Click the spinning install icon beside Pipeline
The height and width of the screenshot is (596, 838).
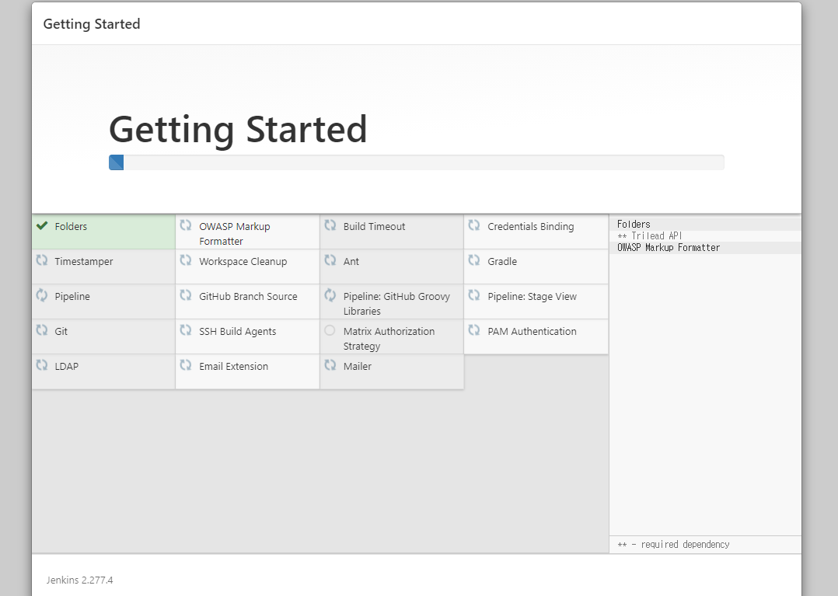(x=42, y=295)
